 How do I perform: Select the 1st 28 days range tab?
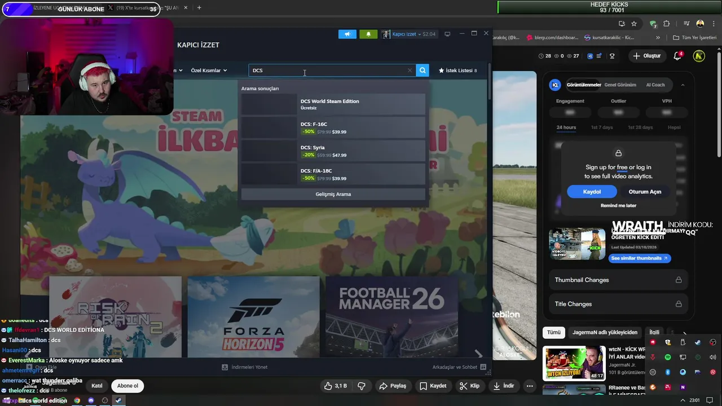click(640, 127)
